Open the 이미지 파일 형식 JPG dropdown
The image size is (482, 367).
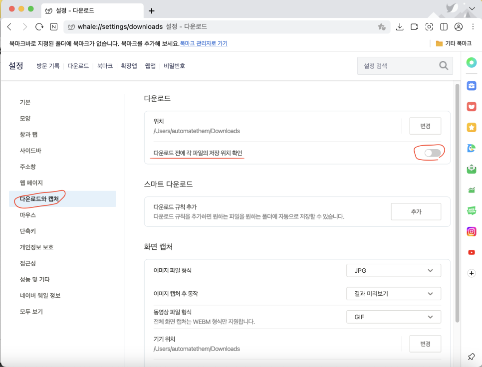tap(394, 271)
